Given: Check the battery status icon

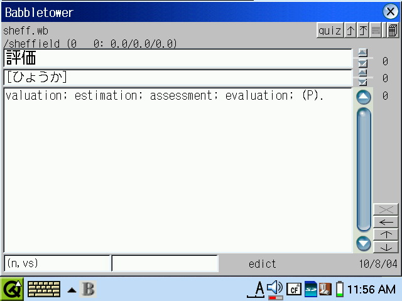Looking at the screenshot, I should click(x=340, y=290).
